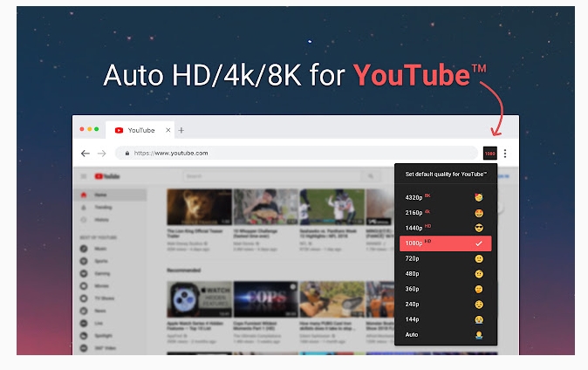Open the COPS video thumbnail
Viewport: 588px width, 370px height.
pos(265,299)
